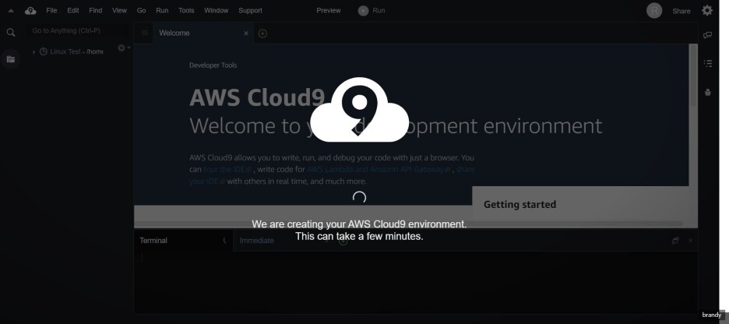Screen dimensions: 729x324
Task: Open the File menu
Action: (51, 10)
